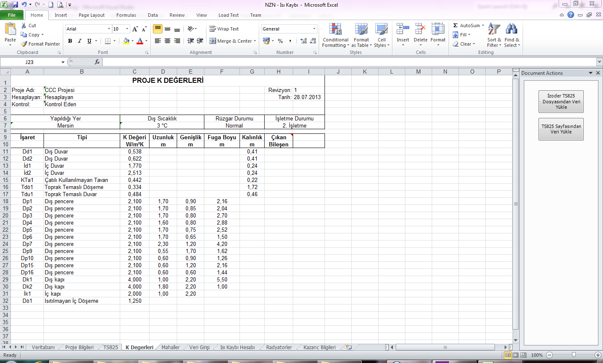Click İzoder TS825 Dosyasından Veri Yükle button
Screen dimensions: 603x363
(x=561, y=102)
